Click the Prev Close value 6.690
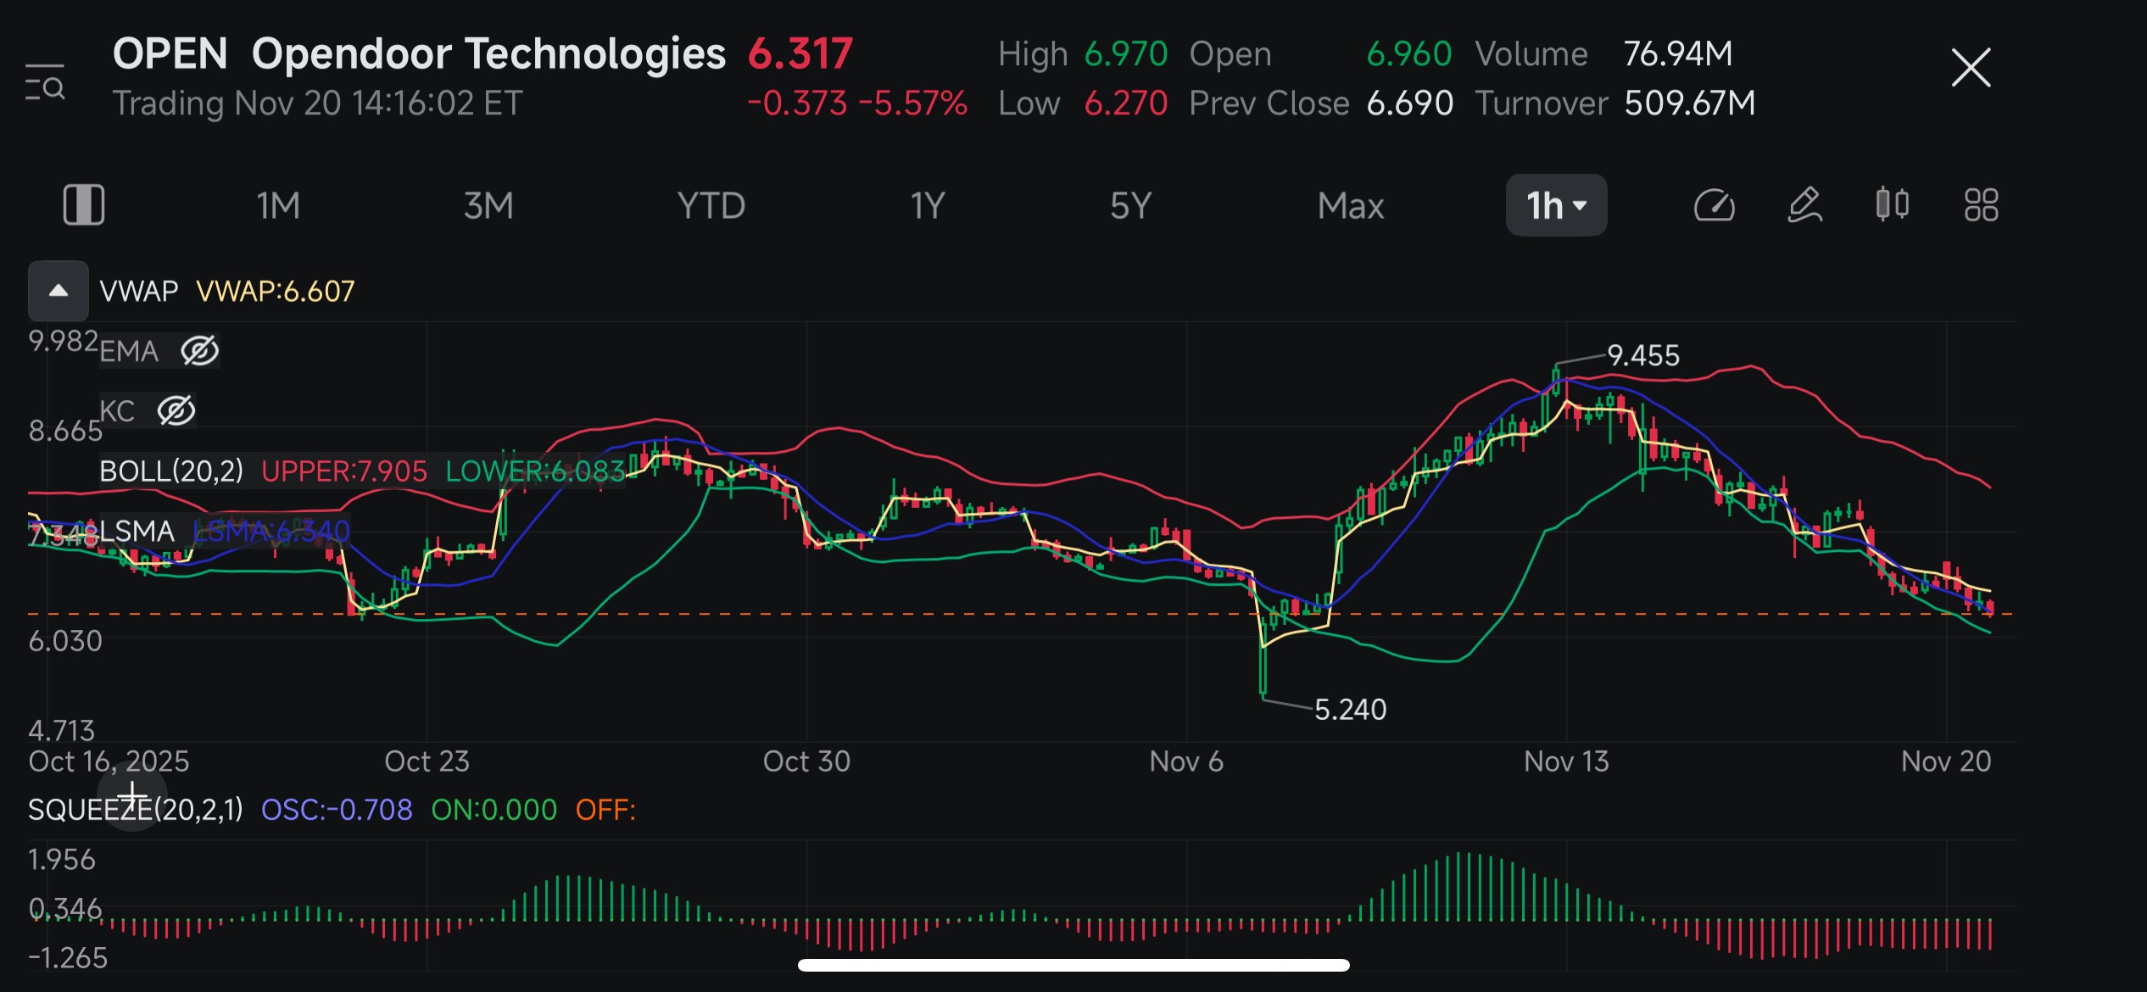Image resolution: width=2147 pixels, height=992 pixels. click(x=1409, y=103)
